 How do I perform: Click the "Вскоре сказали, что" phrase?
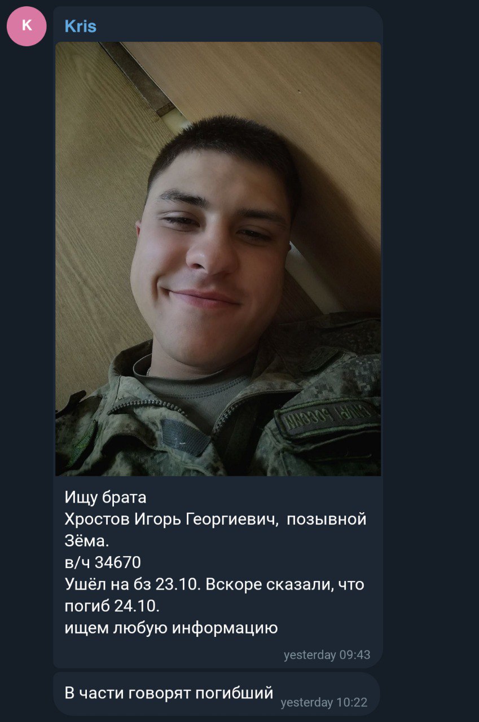[285, 584]
